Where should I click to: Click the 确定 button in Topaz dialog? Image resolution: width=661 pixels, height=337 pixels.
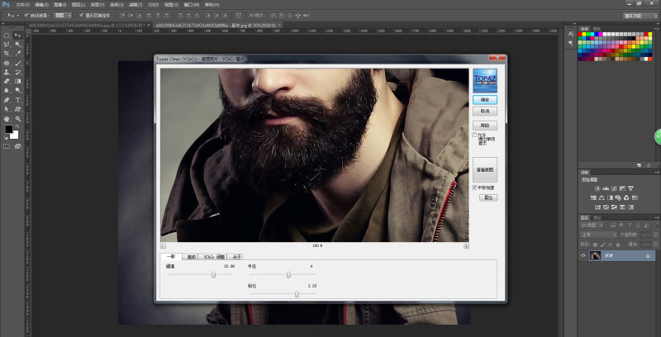(484, 99)
